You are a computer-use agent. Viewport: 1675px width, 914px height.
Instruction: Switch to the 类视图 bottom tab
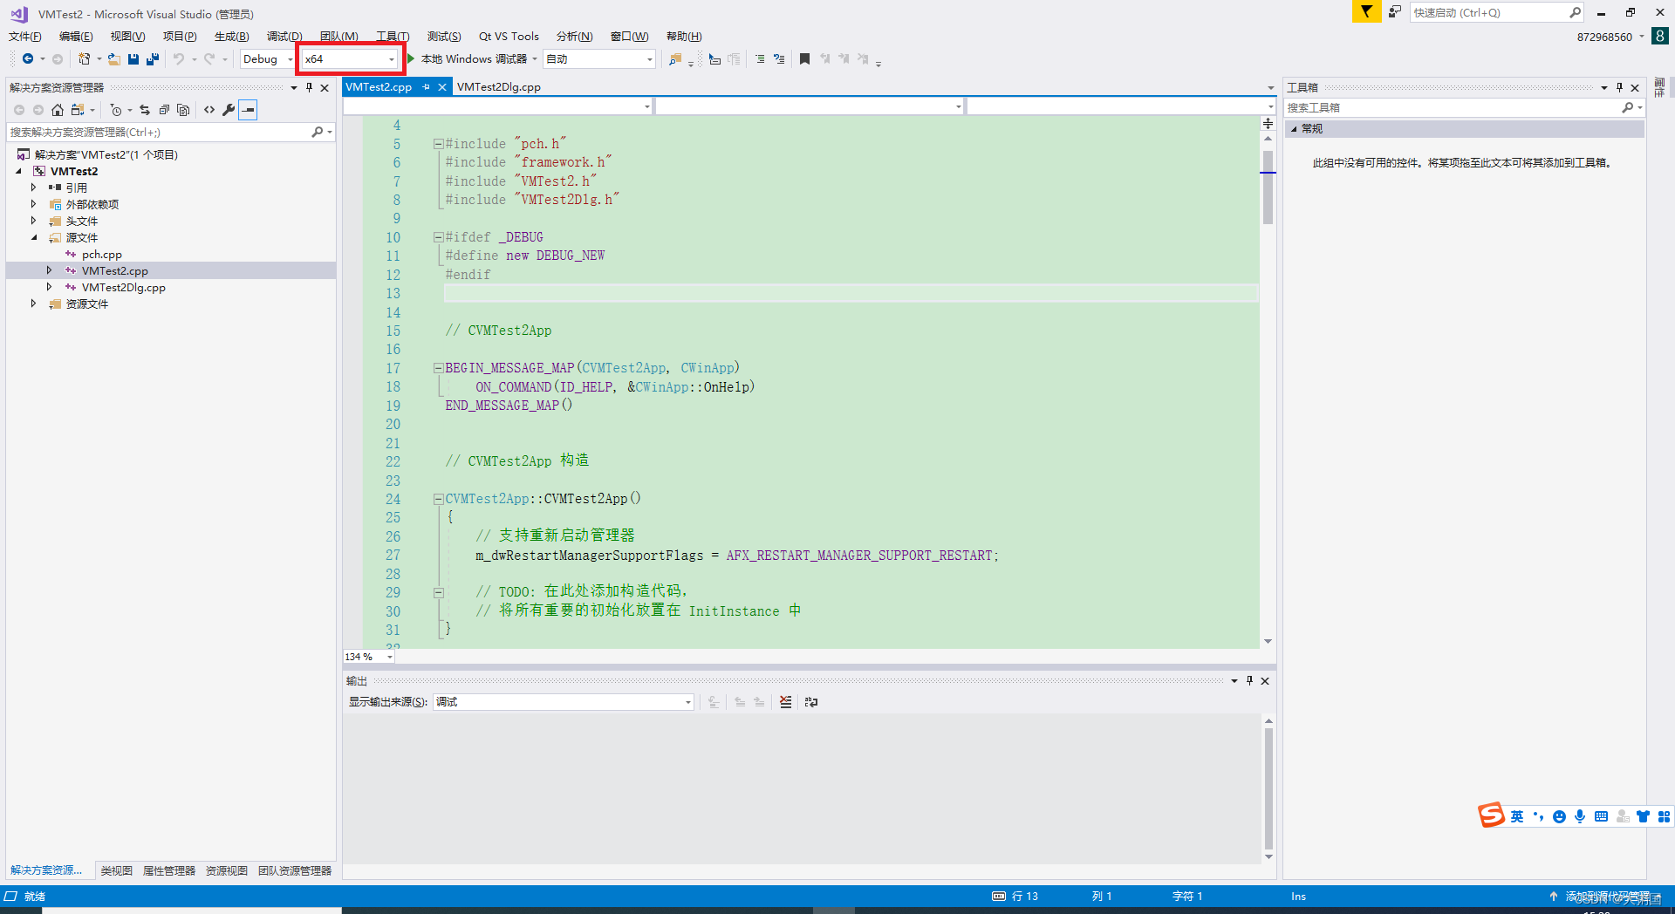(x=116, y=870)
